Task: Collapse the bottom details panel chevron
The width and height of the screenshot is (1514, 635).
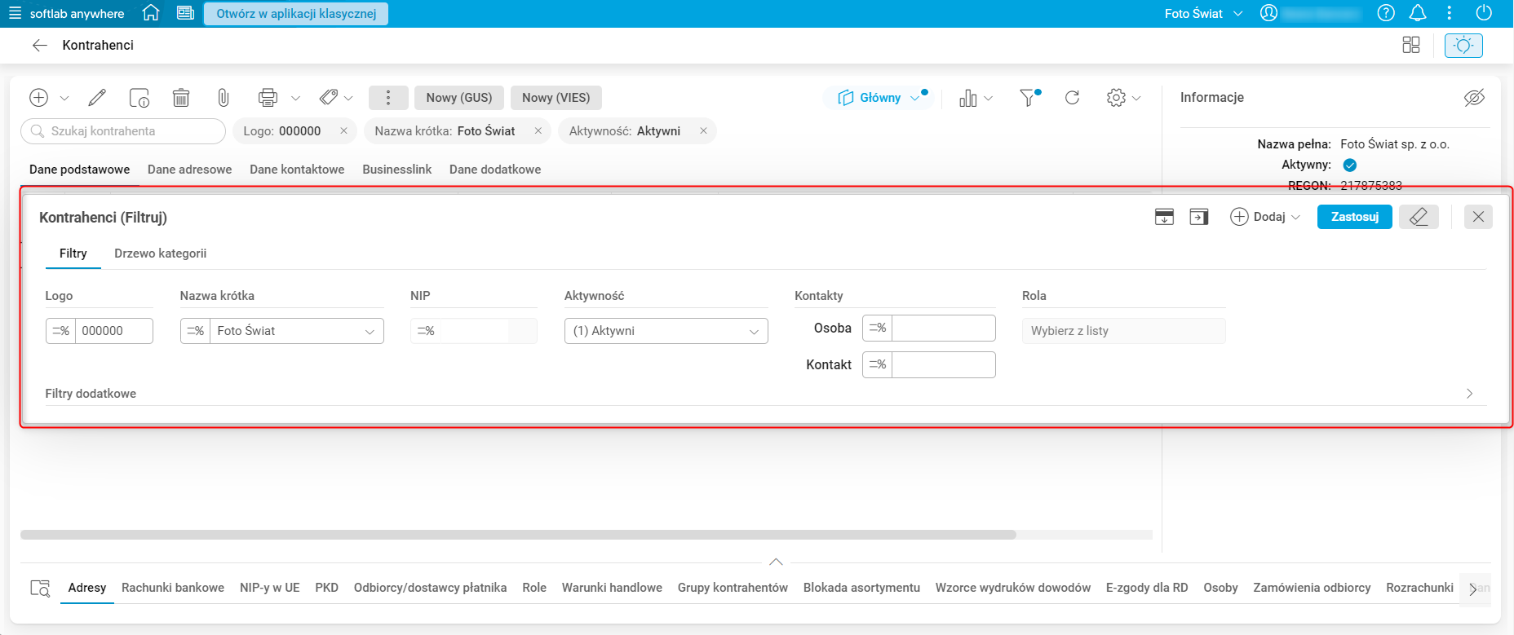Action: (776, 562)
